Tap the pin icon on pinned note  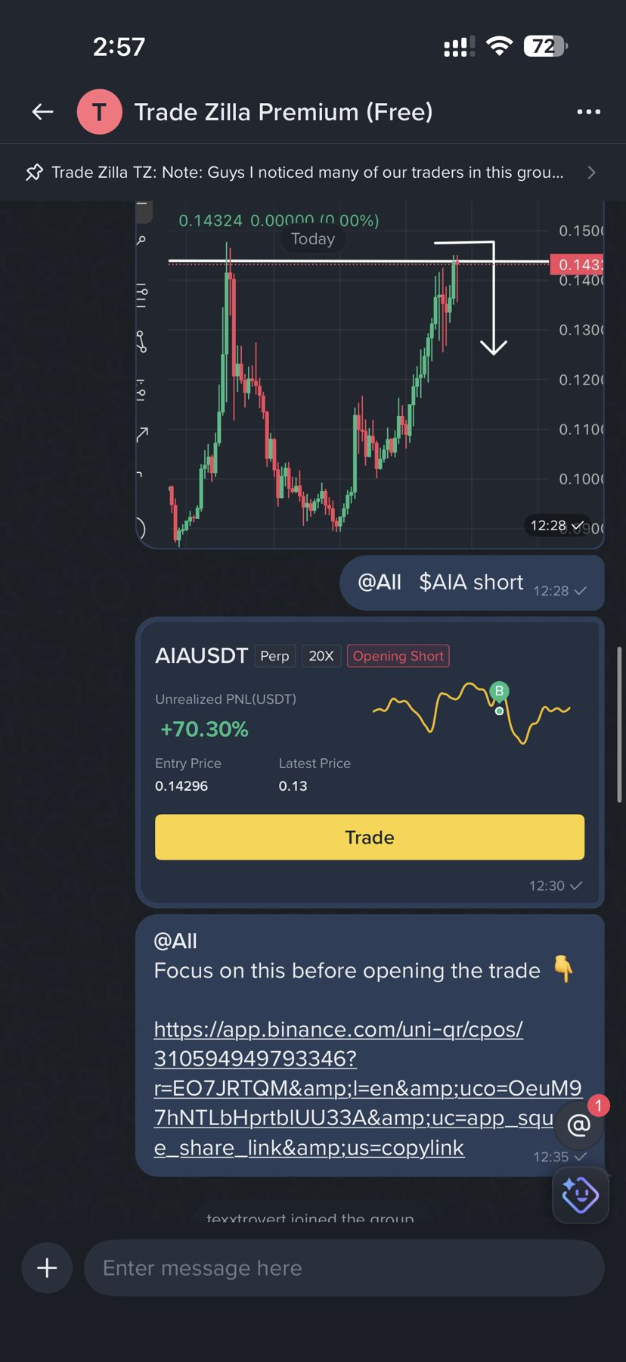(x=34, y=173)
